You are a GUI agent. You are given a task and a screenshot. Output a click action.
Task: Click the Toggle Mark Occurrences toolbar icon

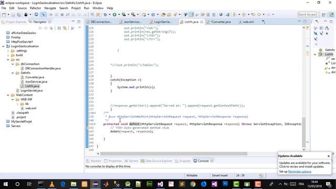(x=192, y=15)
